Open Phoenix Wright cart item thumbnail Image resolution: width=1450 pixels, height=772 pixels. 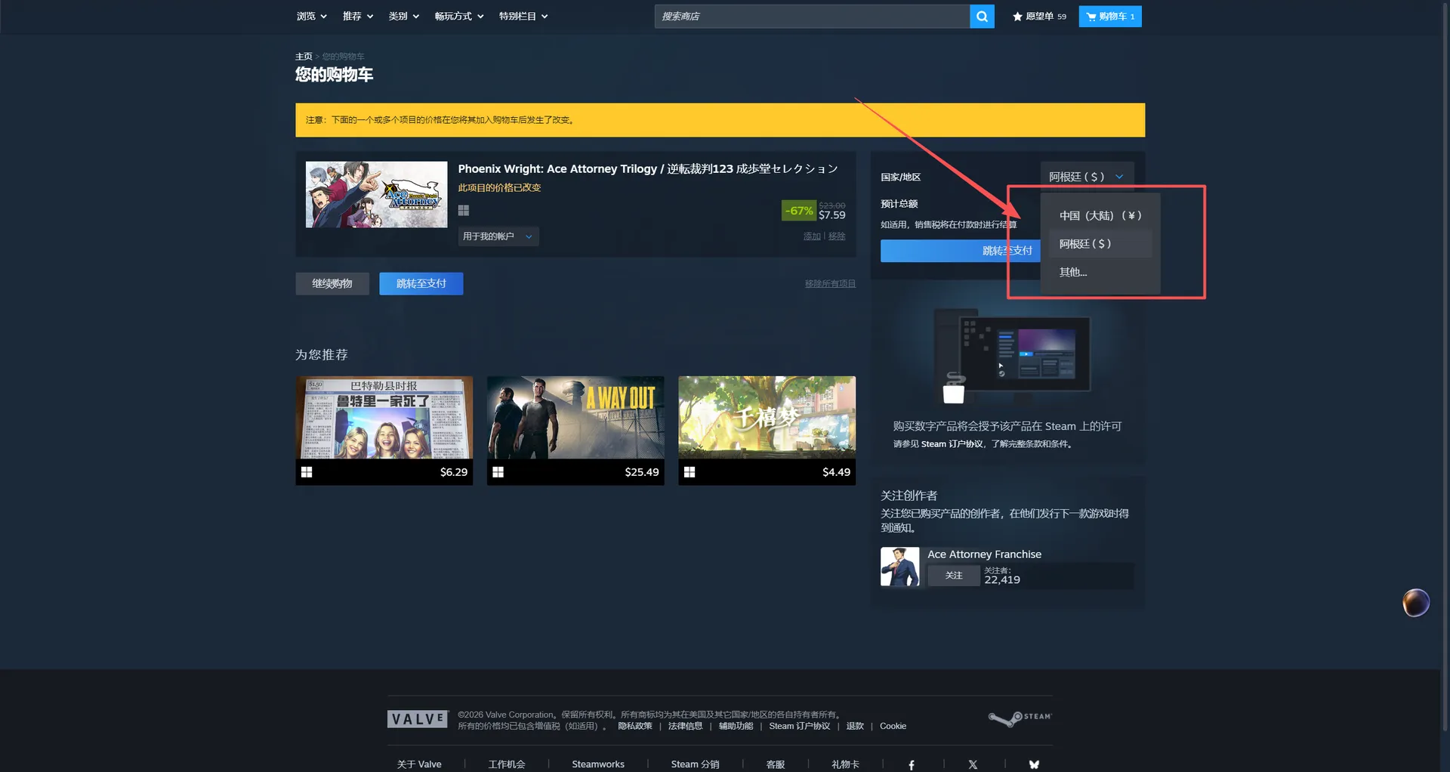[376, 194]
